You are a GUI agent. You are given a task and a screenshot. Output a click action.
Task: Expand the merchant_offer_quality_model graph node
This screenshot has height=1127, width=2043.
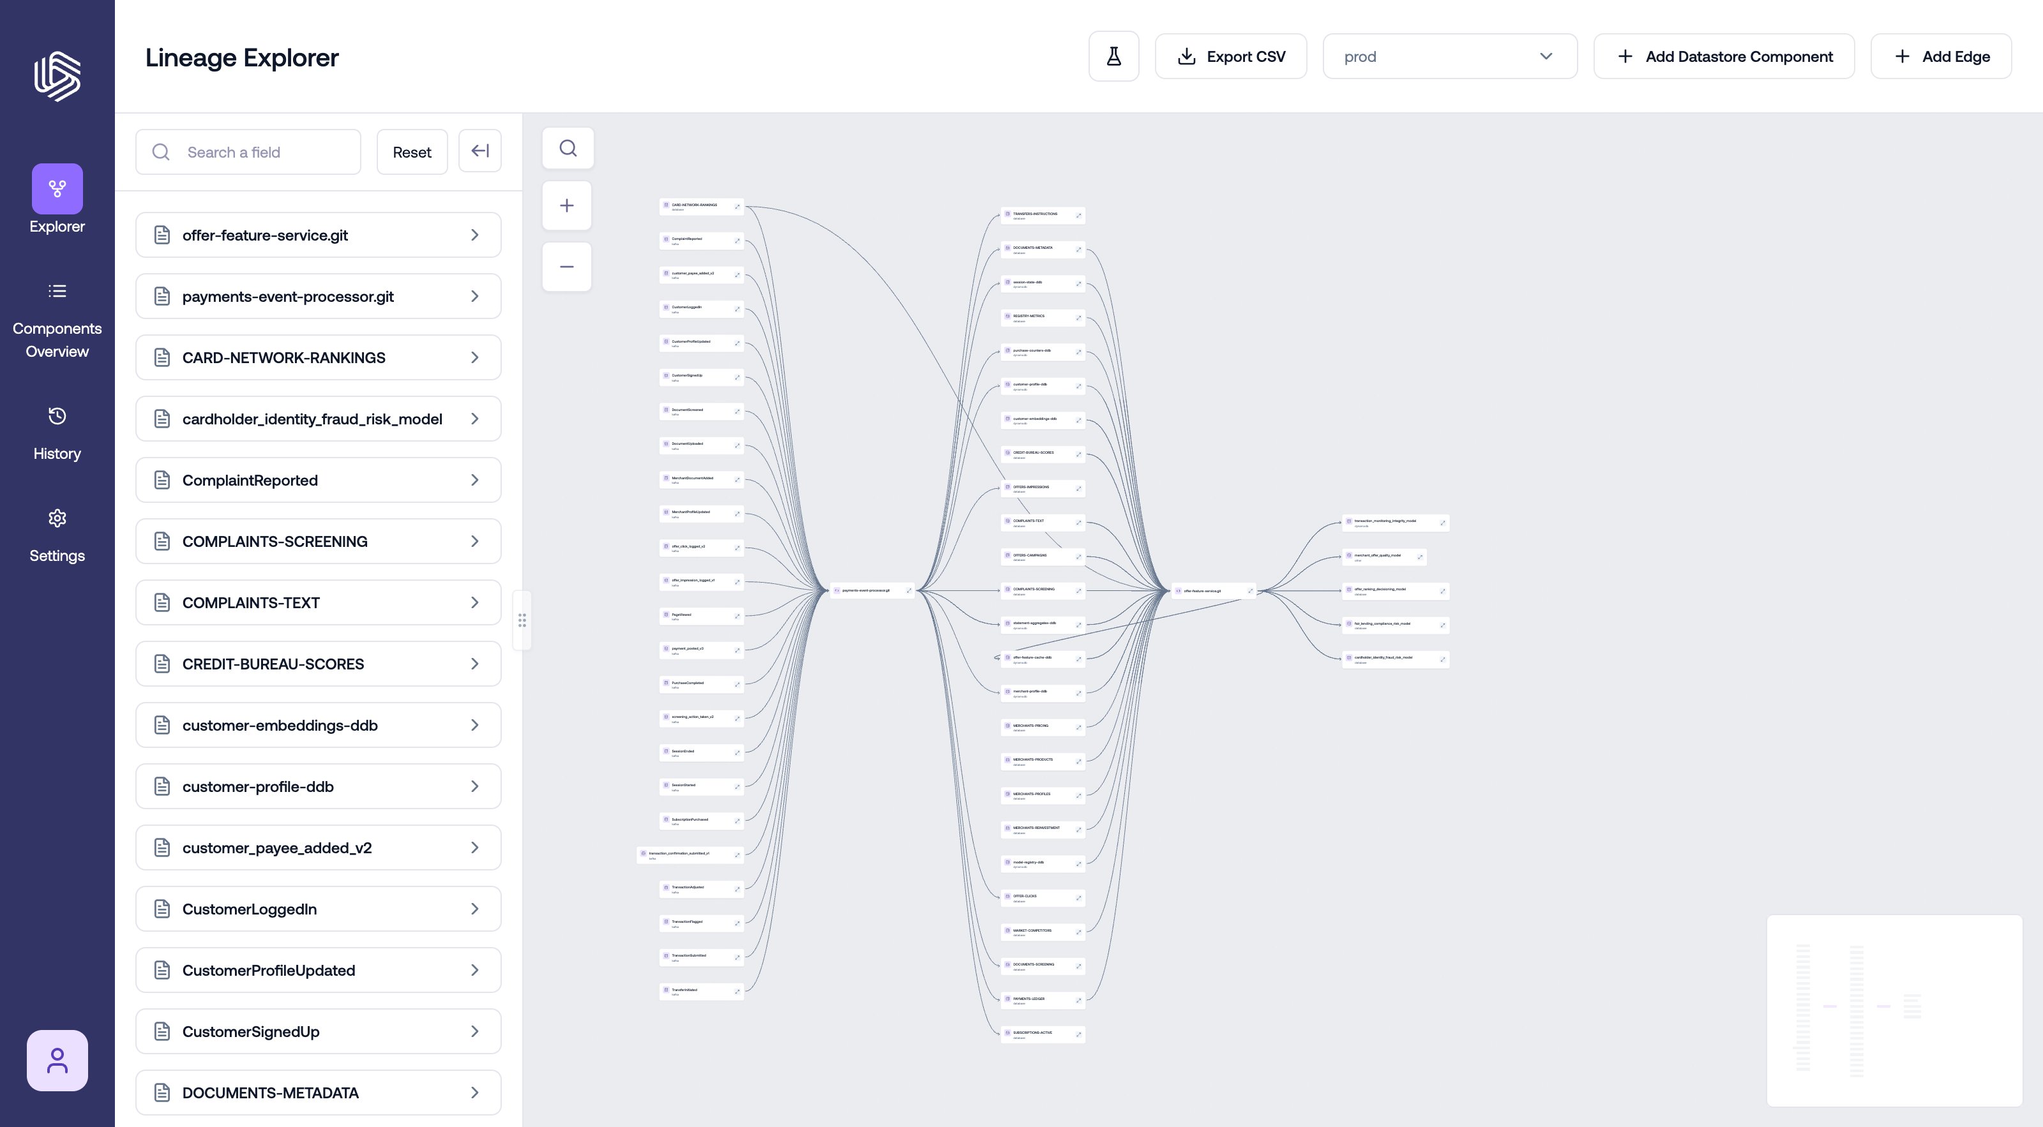pos(1420,557)
